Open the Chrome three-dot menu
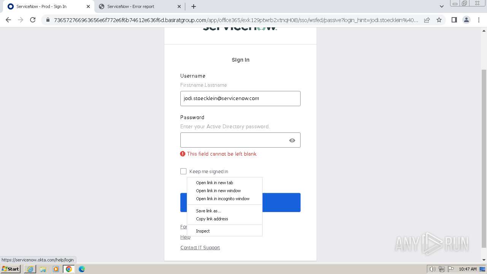This screenshot has height=274, width=487. click(x=479, y=20)
